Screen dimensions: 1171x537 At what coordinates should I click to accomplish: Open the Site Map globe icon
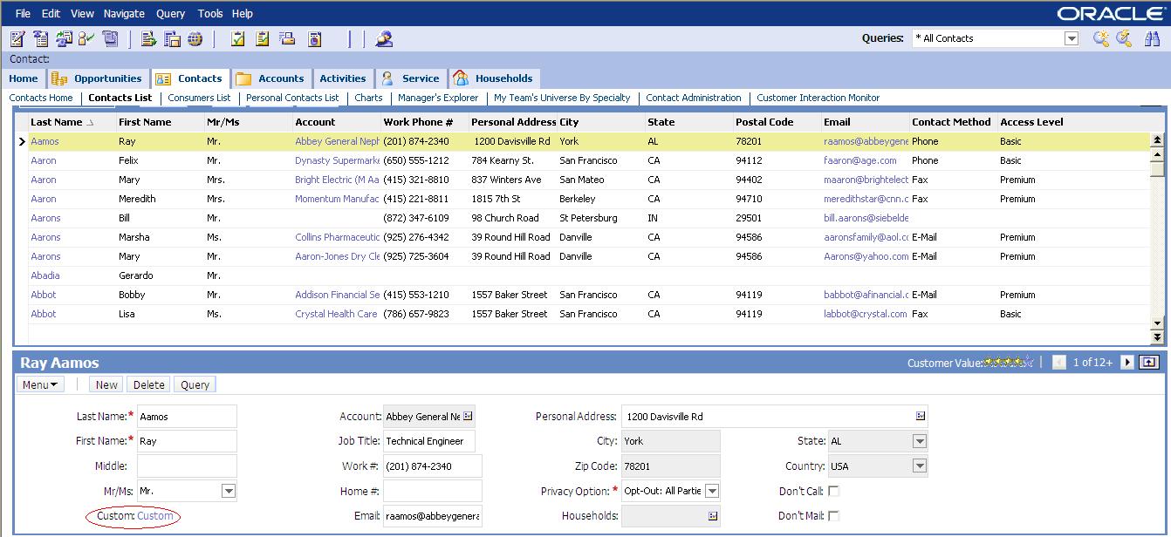pyautogui.click(x=196, y=38)
